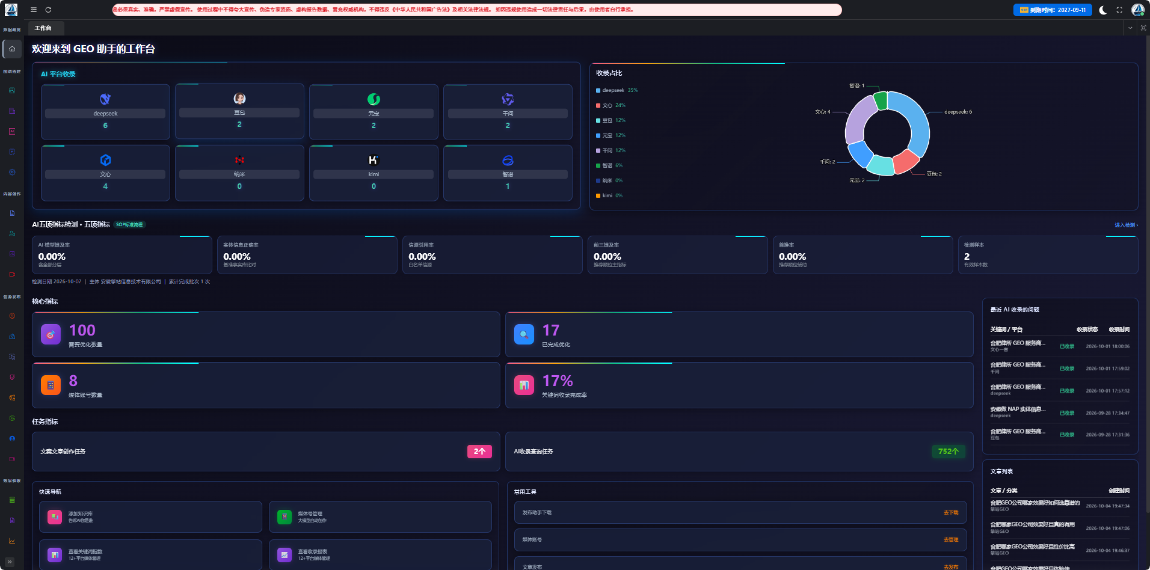Refresh the page with the reload icon
This screenshot has height=570, width=1150.
(x=48, y=10)
